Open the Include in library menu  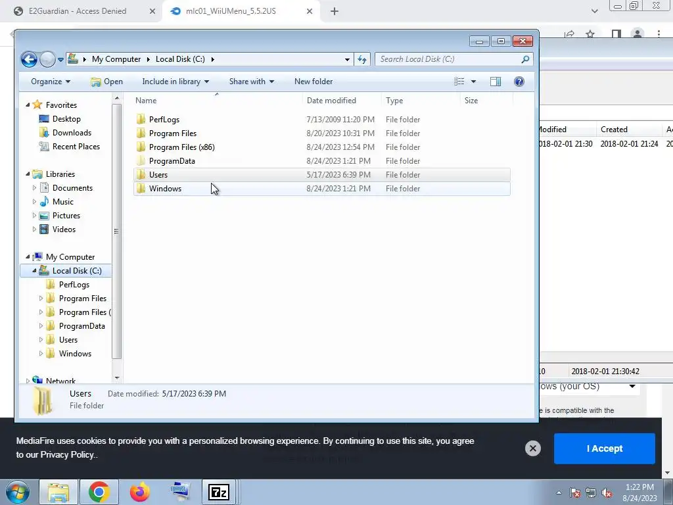(175, 82)
